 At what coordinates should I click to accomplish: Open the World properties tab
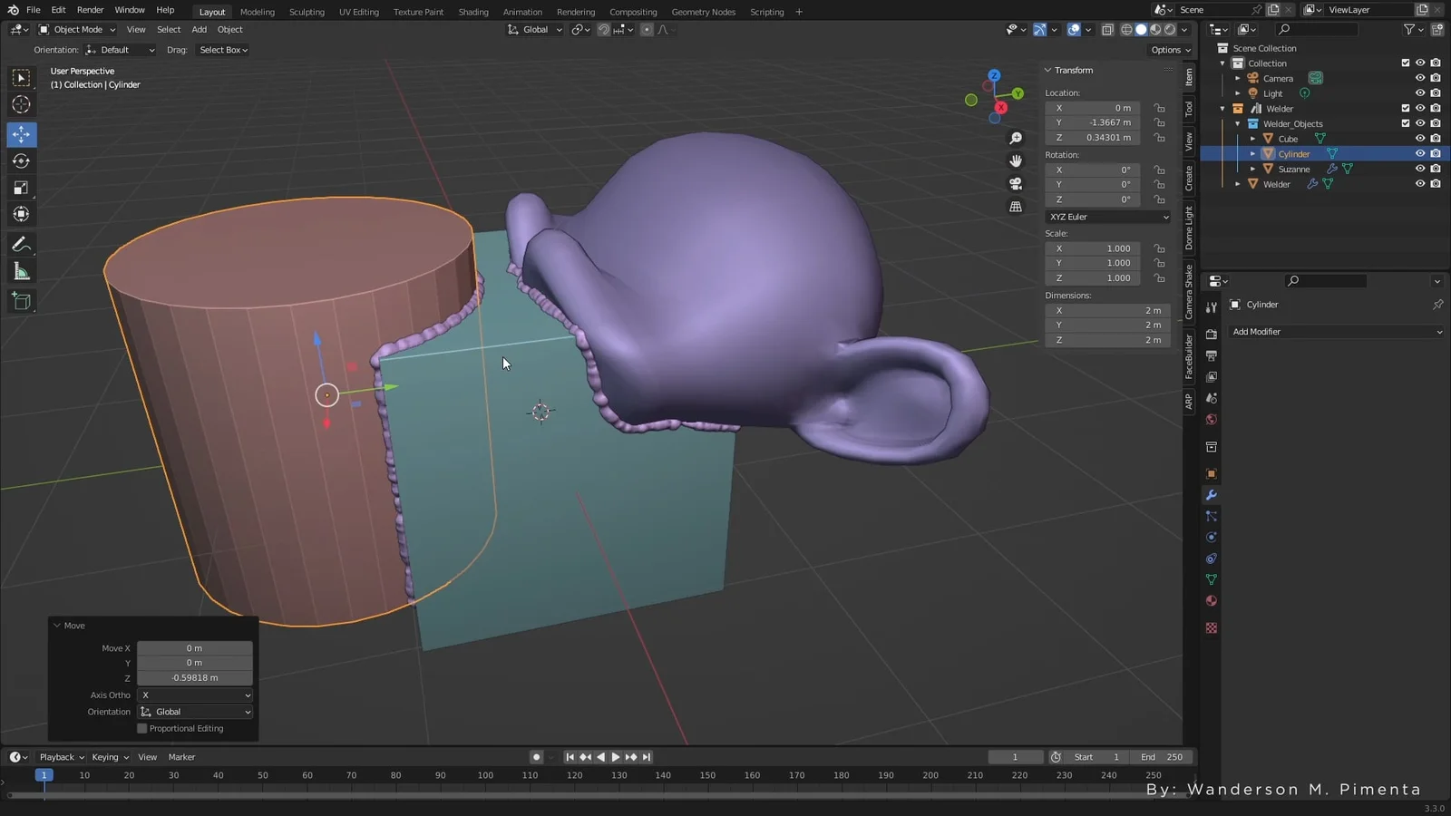(x=1211, y=420)
